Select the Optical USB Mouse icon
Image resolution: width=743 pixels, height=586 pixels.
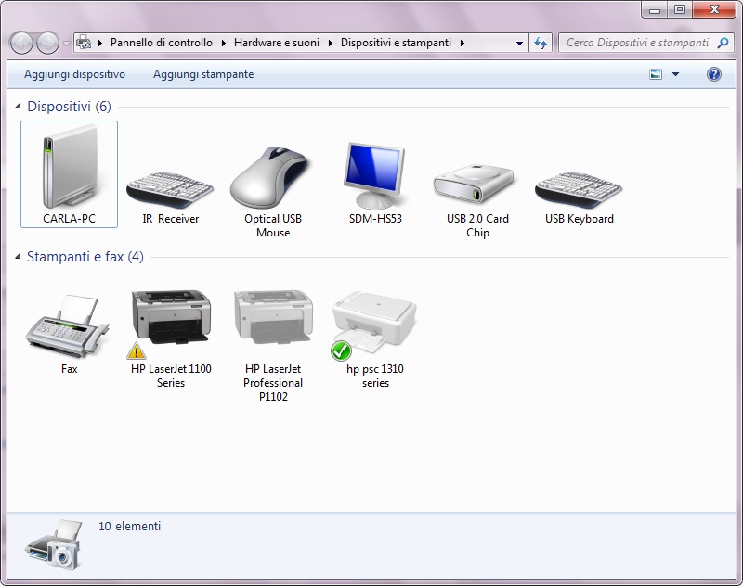[x=270, y=177]
